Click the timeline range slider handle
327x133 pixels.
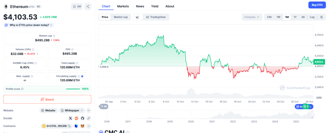click(x=312, y=114)
